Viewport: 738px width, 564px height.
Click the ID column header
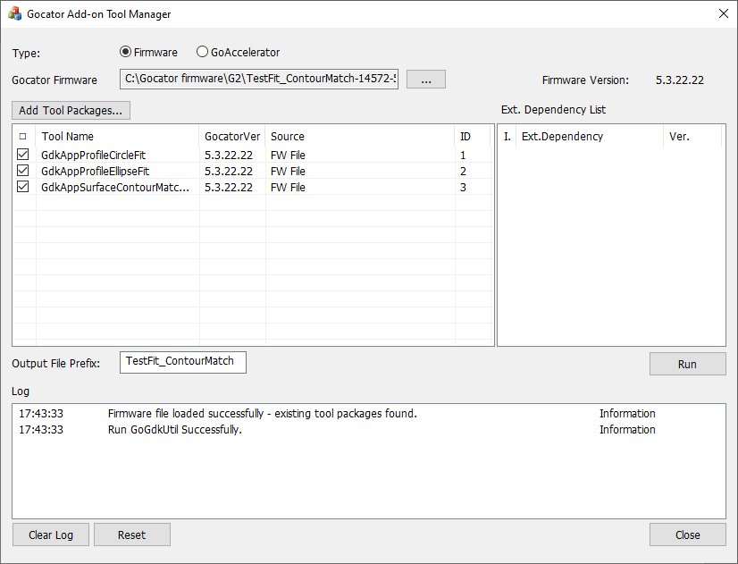click(x=473, y=137)
